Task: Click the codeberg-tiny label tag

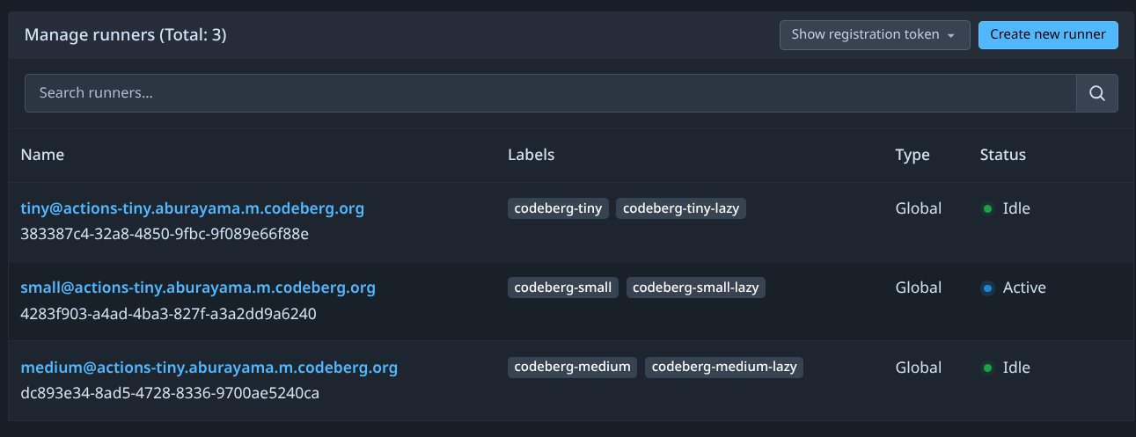Action: coord(558,208)
